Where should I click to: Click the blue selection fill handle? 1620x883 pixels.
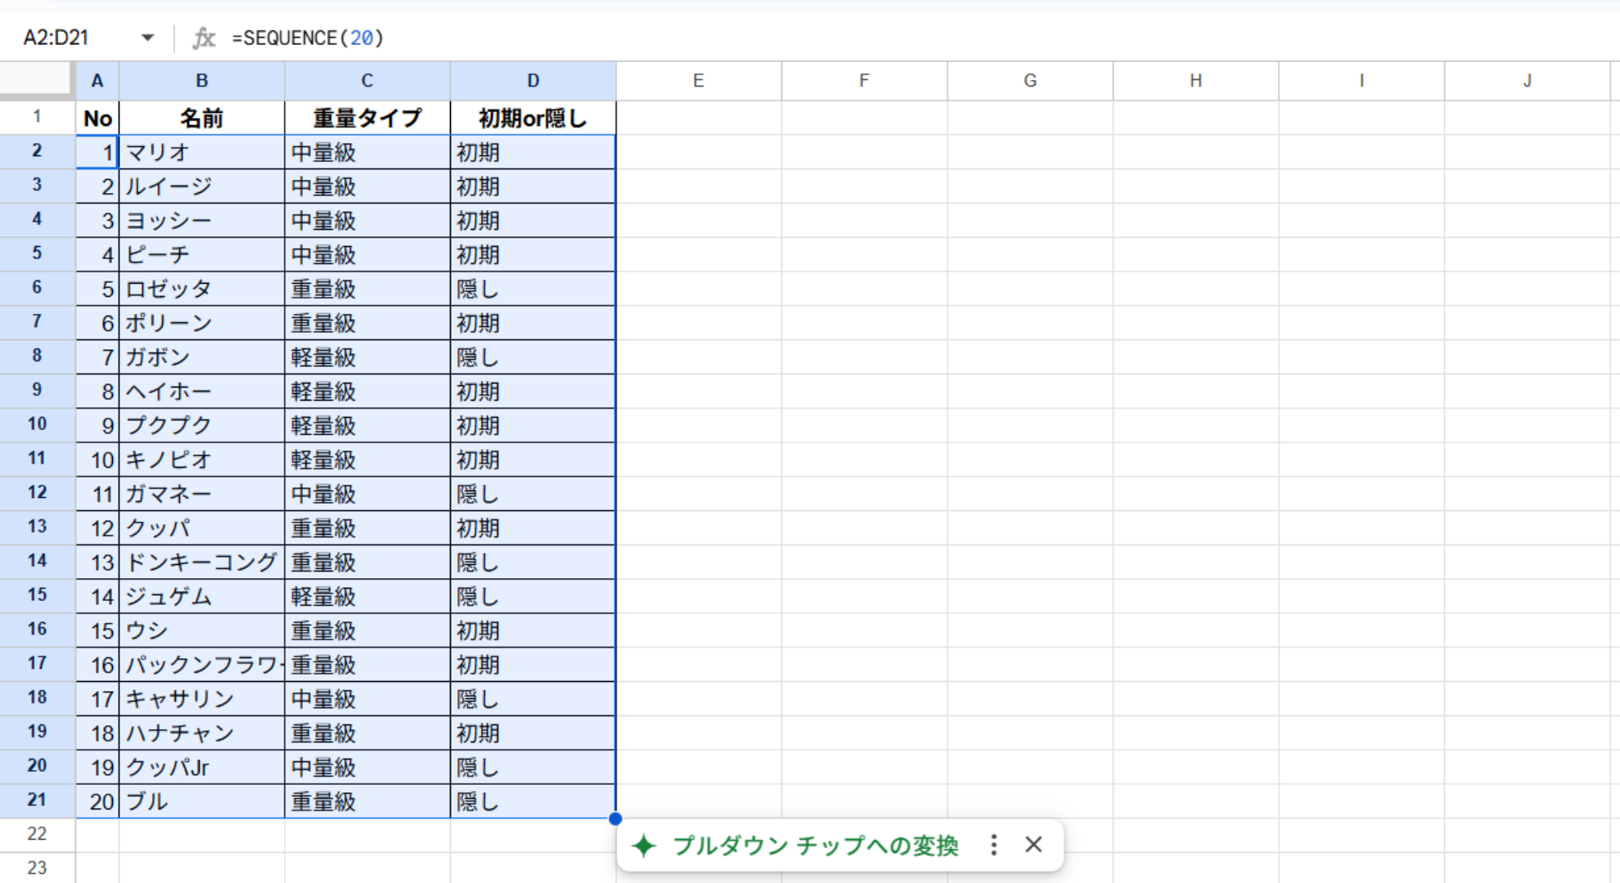(x=615, y=818)
